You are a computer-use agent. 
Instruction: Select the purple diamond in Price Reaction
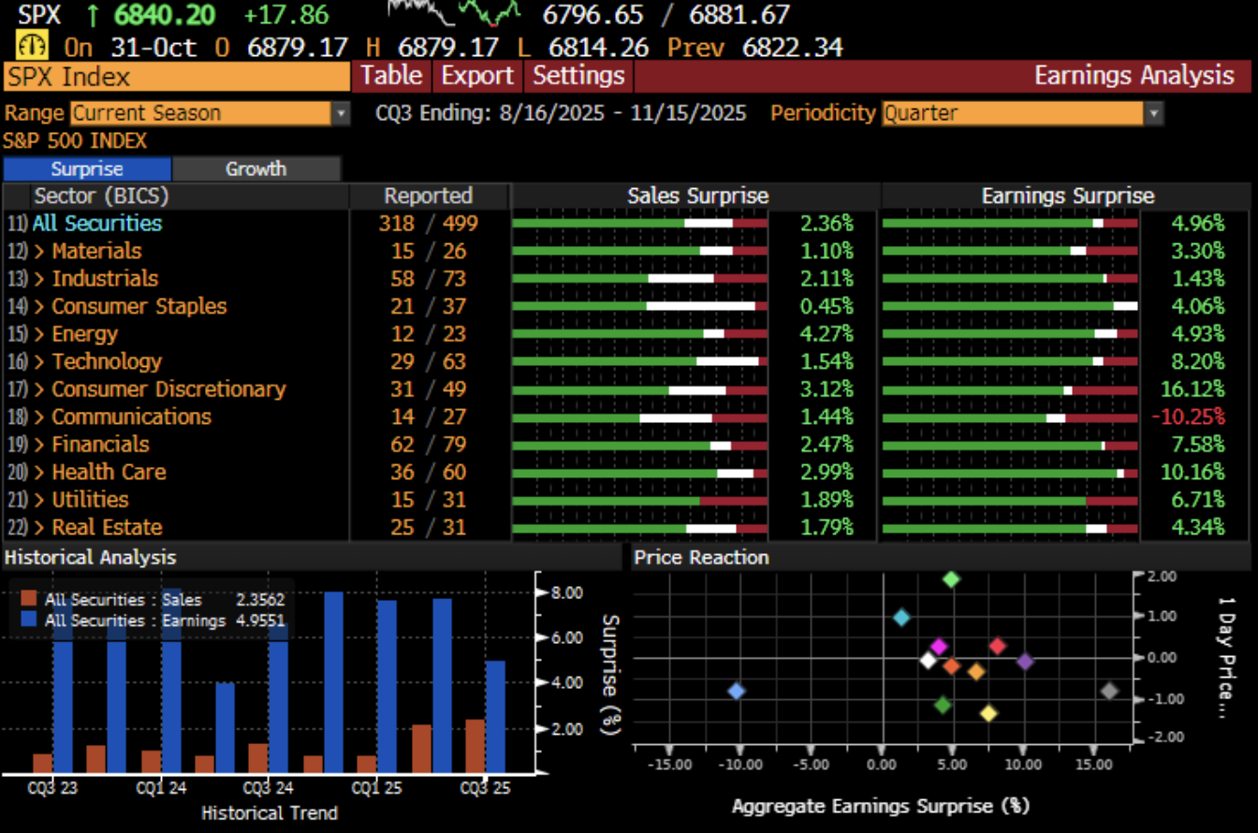tap(1025, 661)
